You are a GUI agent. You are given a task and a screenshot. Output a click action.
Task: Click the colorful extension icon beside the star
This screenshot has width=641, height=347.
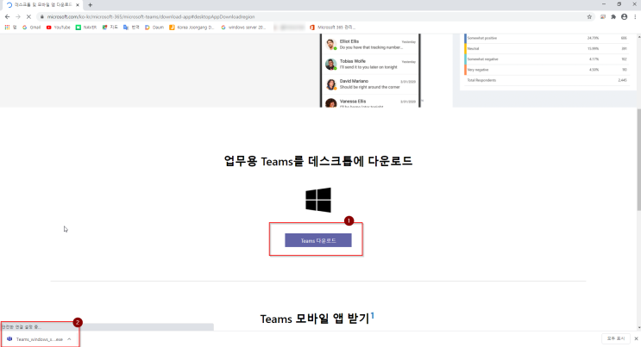click(602, 16)
